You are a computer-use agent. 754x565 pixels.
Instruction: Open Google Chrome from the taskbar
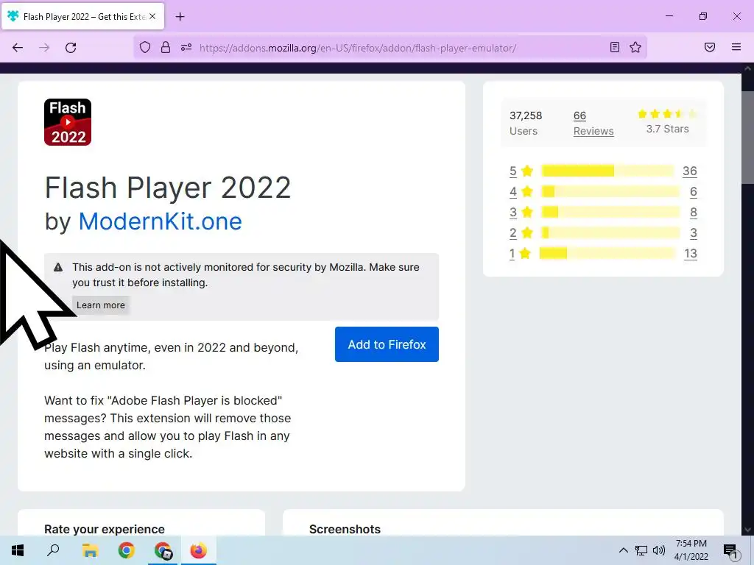pyautogui.click(x=127, y=550)
